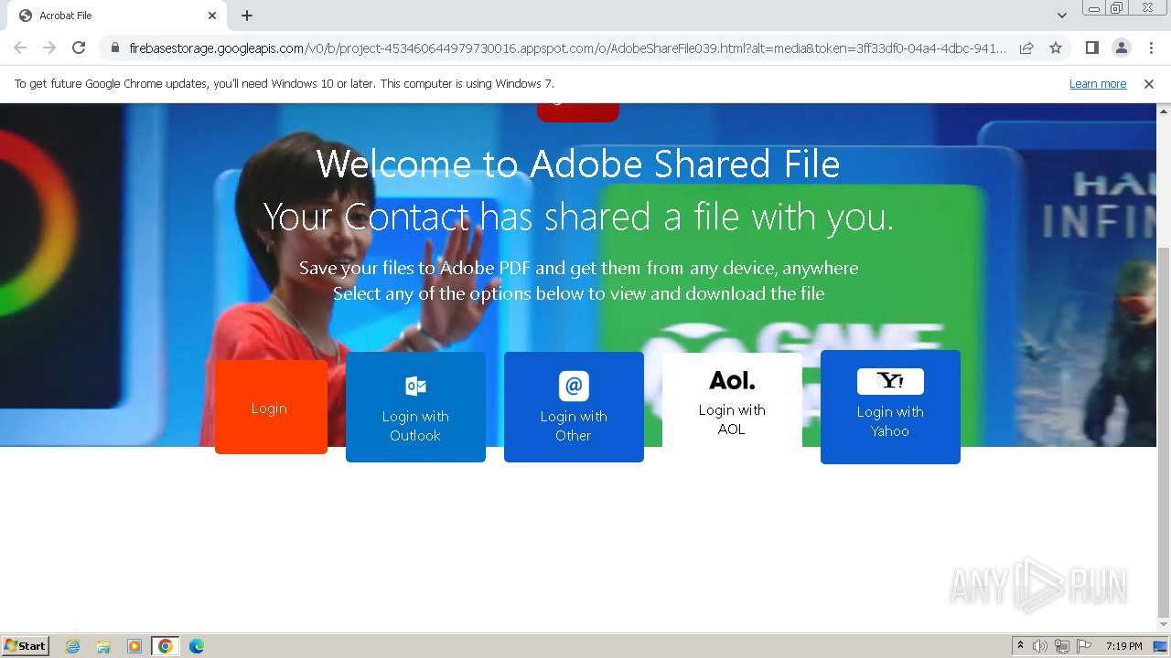
Task: Click 'Save your files to Adobe PDF' line
Action: coord(578,268)
